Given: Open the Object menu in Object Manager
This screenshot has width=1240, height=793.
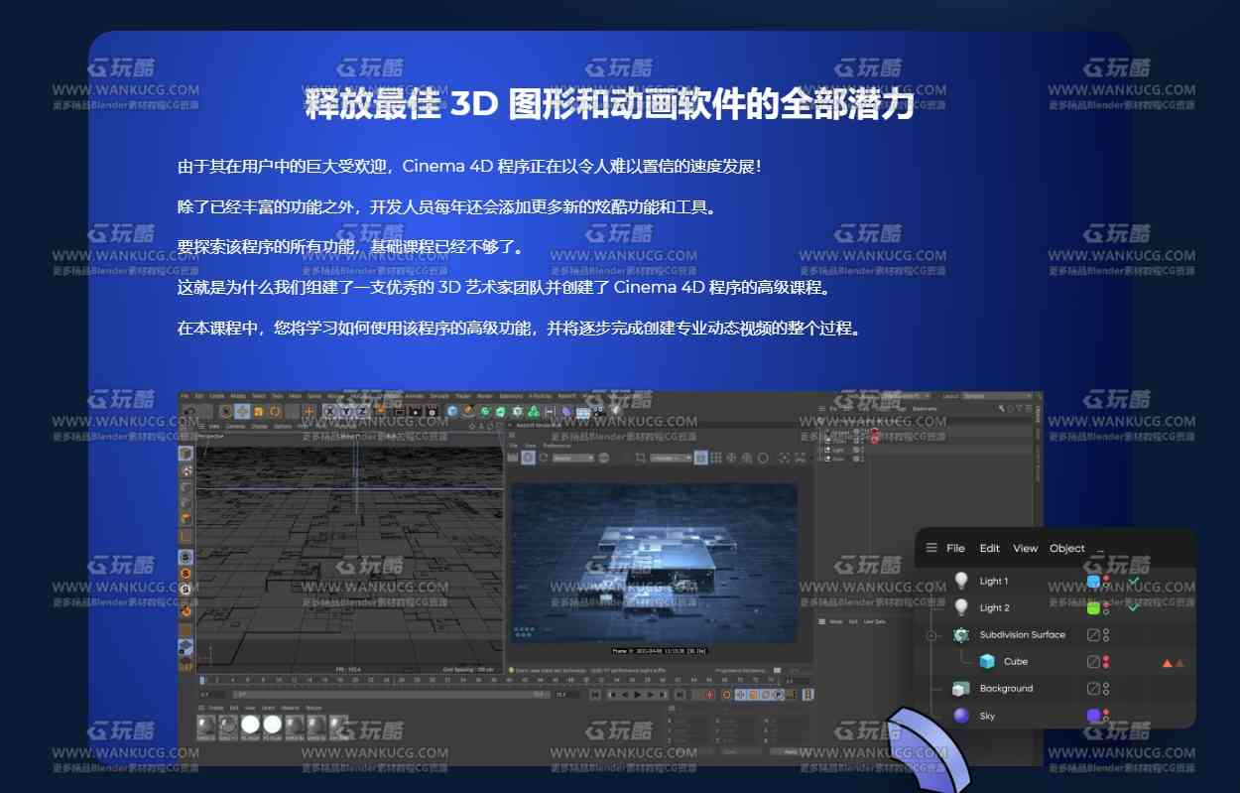Looking at the screenshot, I should click(1067, 548).
